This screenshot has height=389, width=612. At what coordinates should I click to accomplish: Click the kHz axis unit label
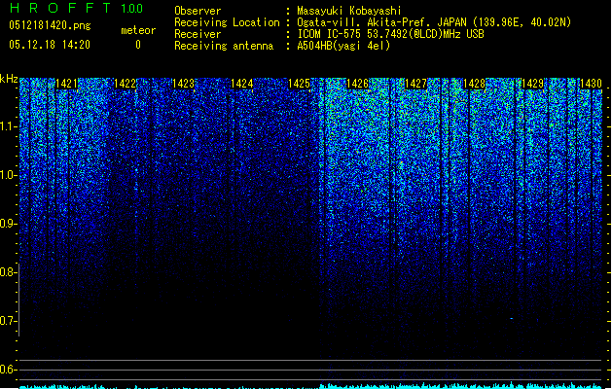[9, 79]
